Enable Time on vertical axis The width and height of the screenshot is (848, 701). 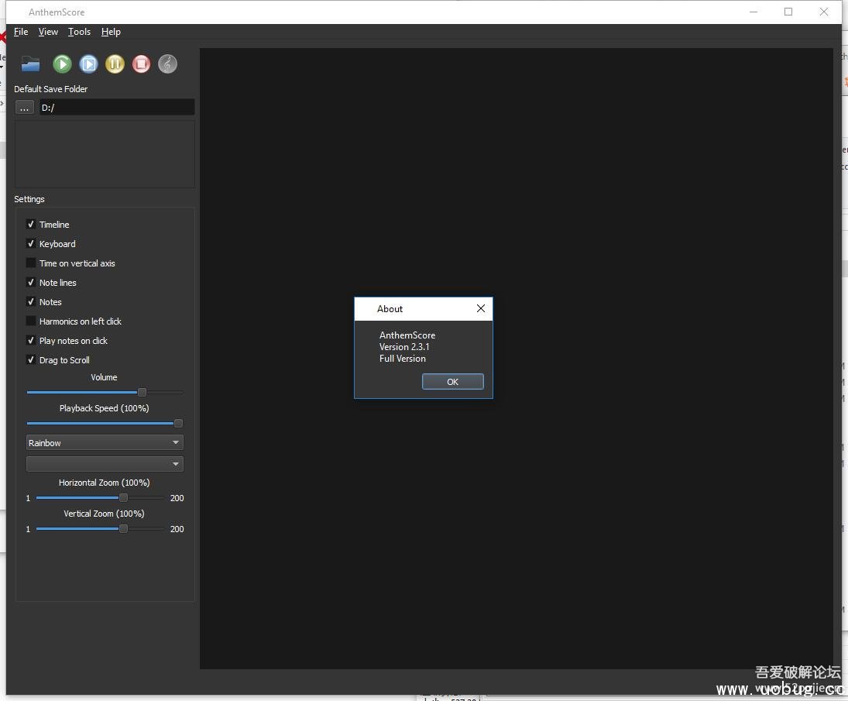(x=31, y=263)
